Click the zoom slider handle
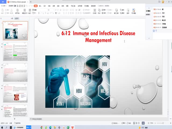The width and height of the screenshot is (172, 129). 163,123
